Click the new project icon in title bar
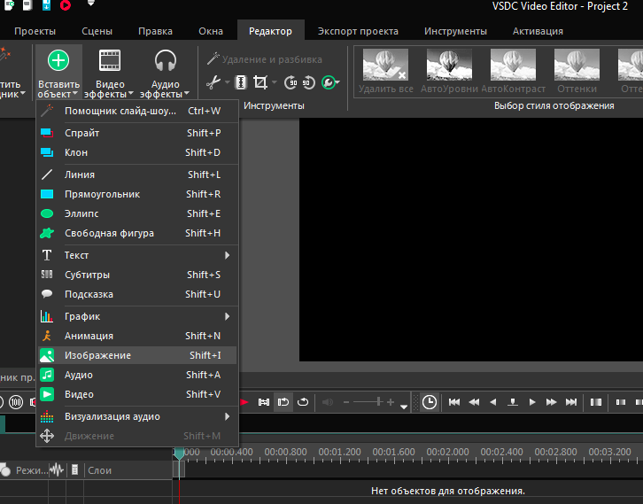 click(x=9, y=5)
